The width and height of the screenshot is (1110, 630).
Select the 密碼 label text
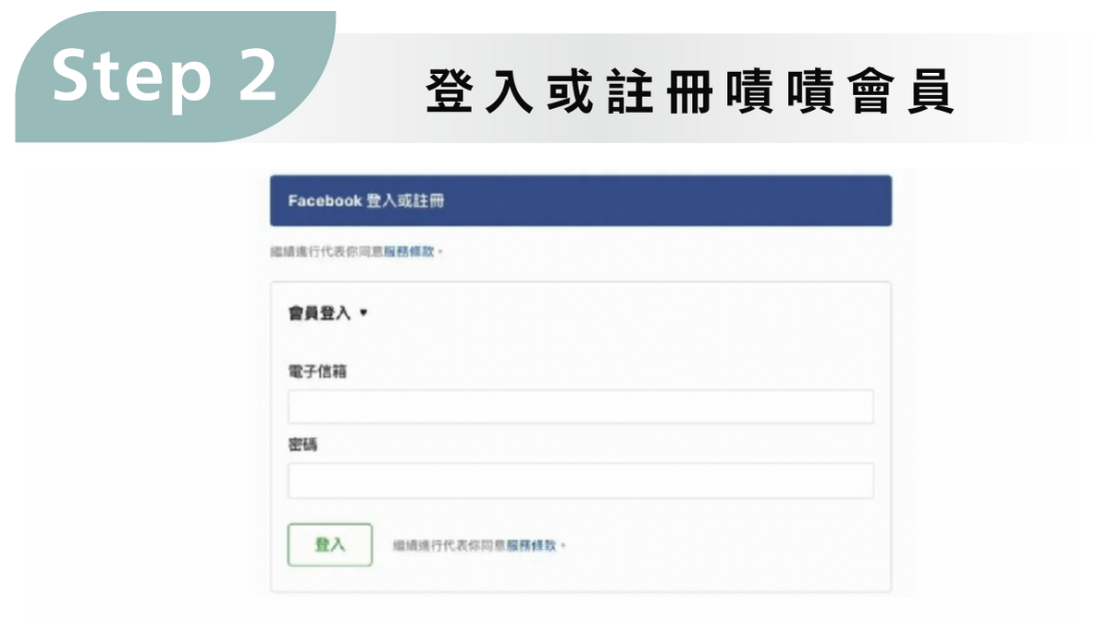303,445
